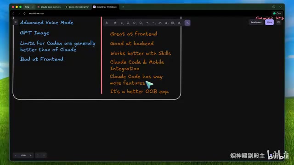
Task: Click "It's a better OOB exp." text
Action: click(140, 91)
